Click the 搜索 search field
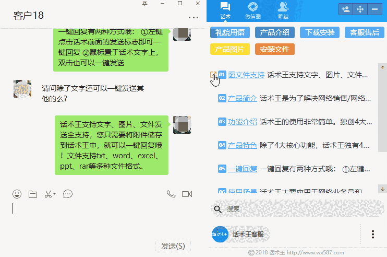This screenshot has width=387, height=257. [x=298, y=209]
